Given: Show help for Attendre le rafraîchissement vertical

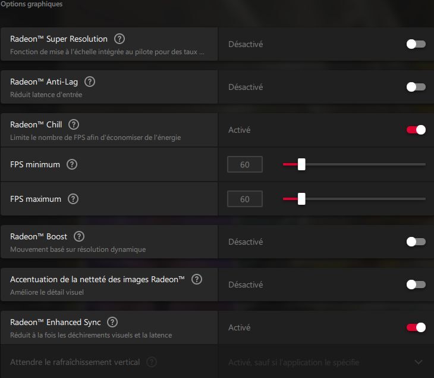Looking at the screenshot, I should tap(152, 362).
